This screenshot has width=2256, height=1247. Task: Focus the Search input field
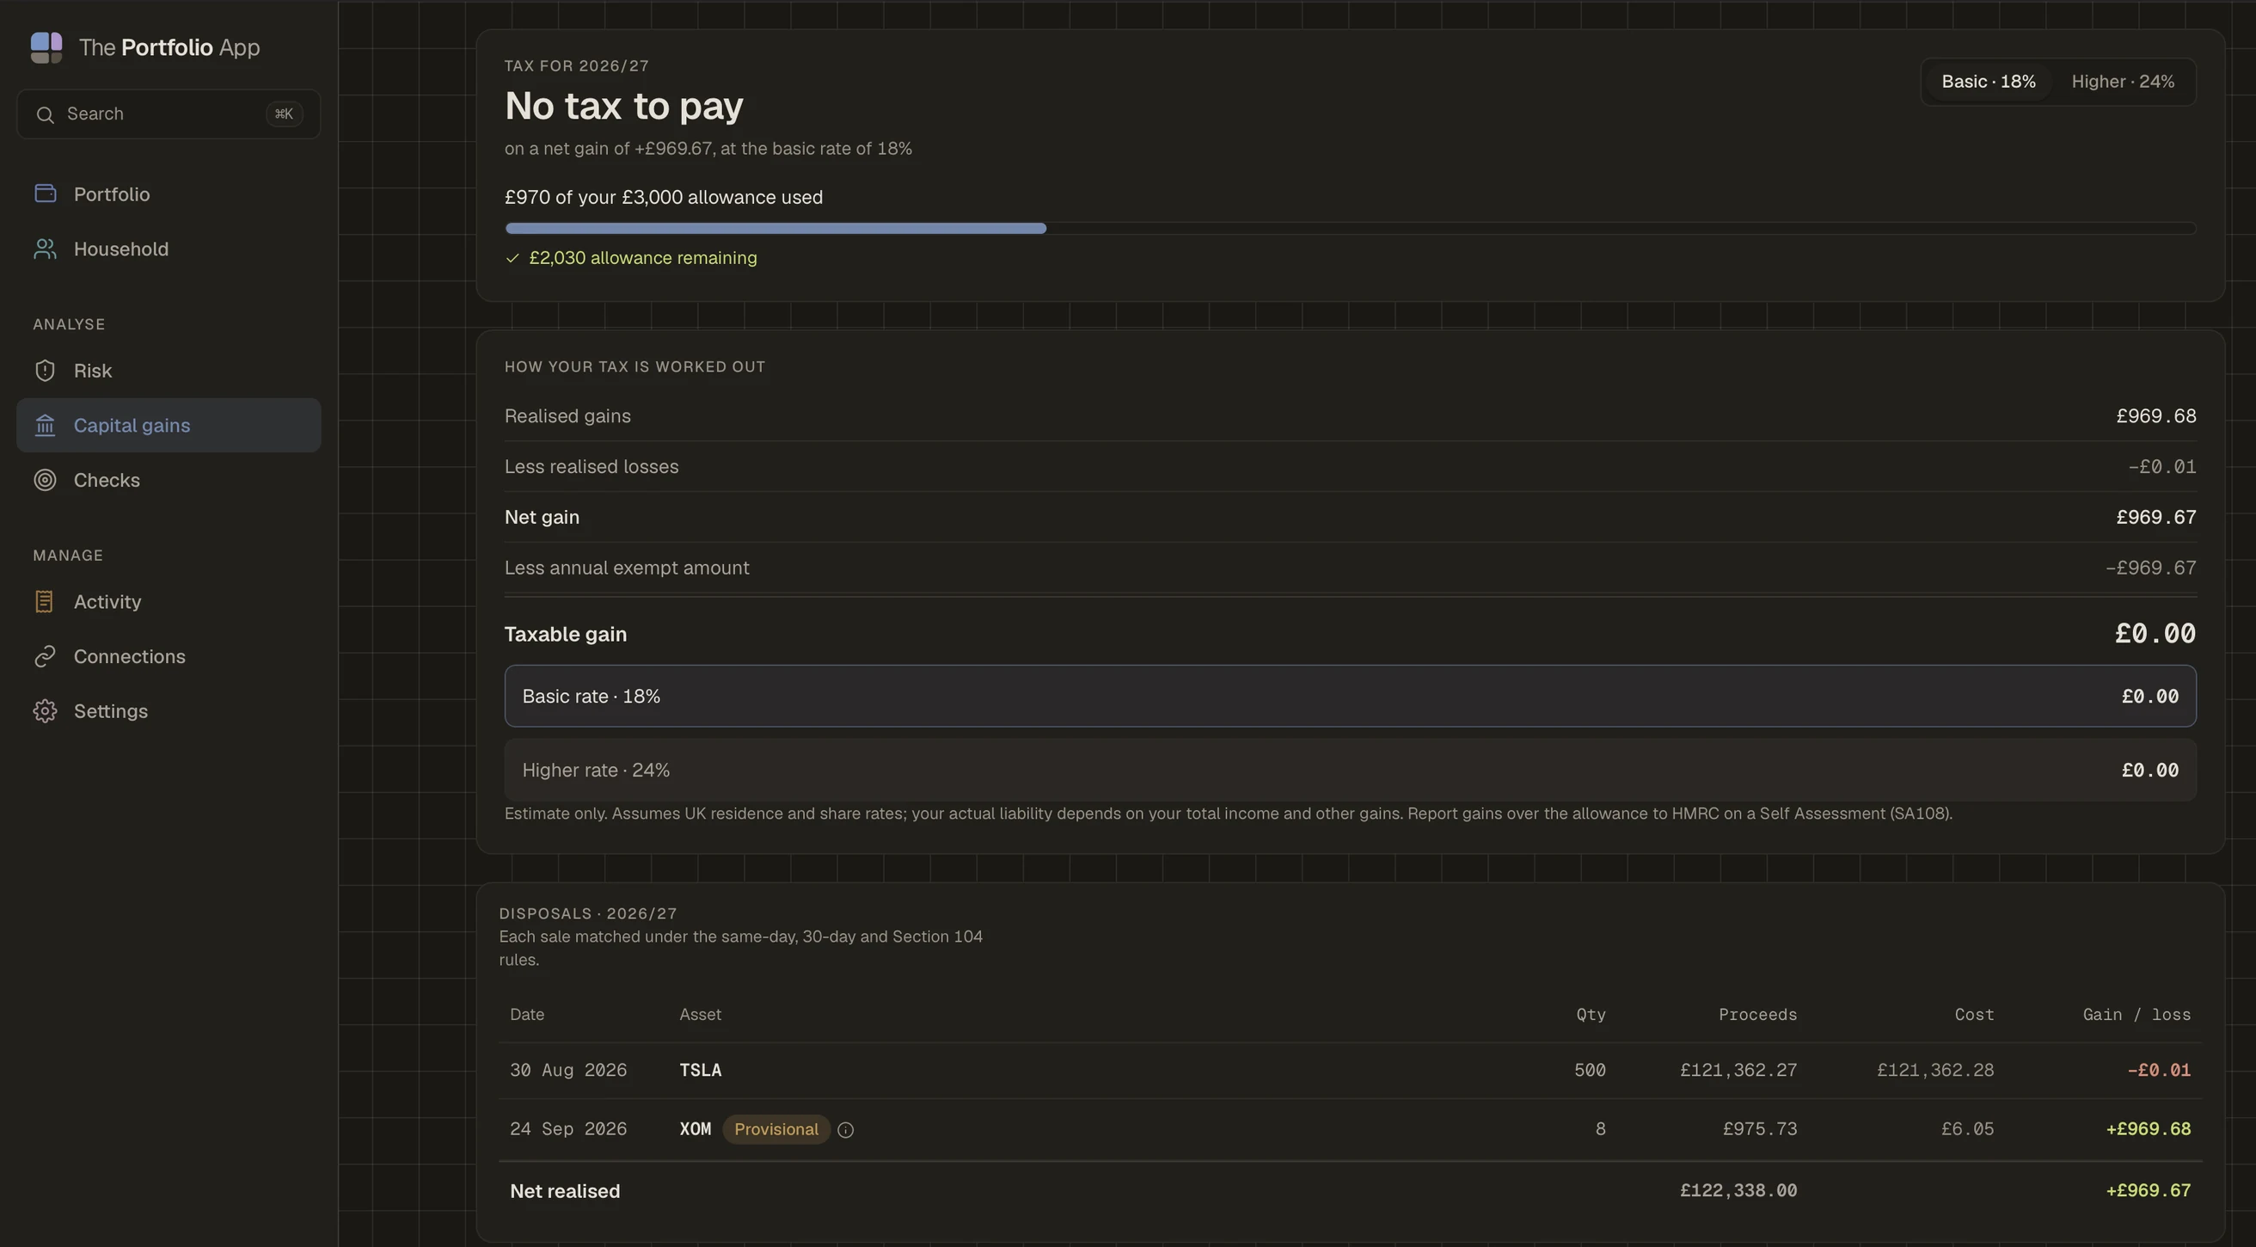[x=169, y=114]
